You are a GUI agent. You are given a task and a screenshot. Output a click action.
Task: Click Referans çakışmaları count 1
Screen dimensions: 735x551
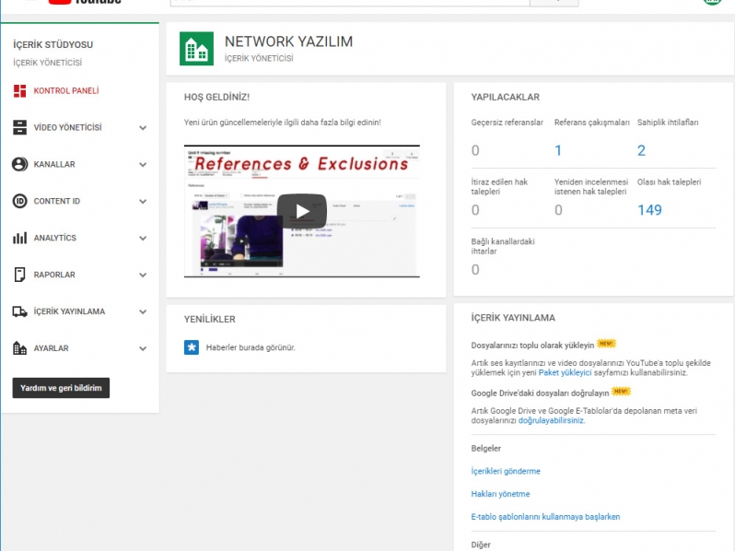[558, 150]
